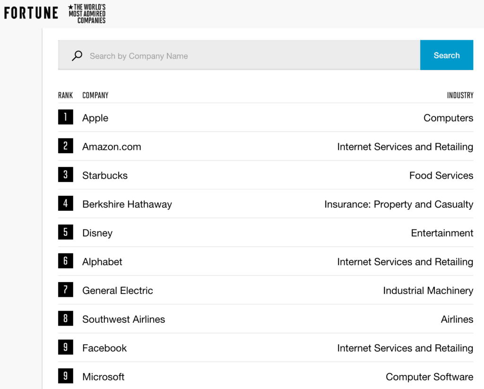Click the blue Search button
Image resolution: width=484 pixels, height=389 pixels.
tap(446, 55)
